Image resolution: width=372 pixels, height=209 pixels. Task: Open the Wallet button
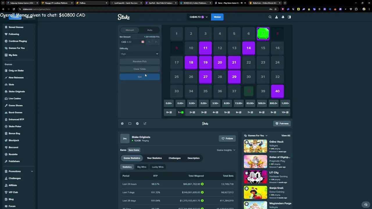point(217,17)
